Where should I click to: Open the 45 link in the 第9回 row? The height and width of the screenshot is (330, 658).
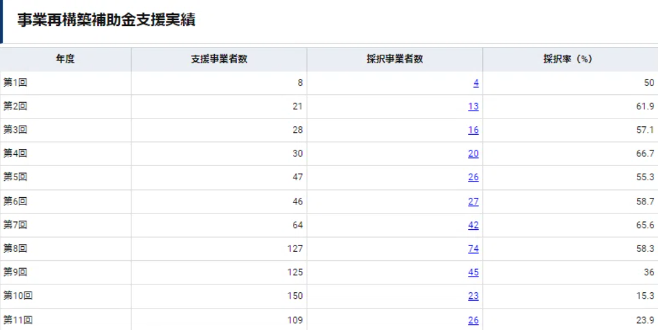coord(473,273)
